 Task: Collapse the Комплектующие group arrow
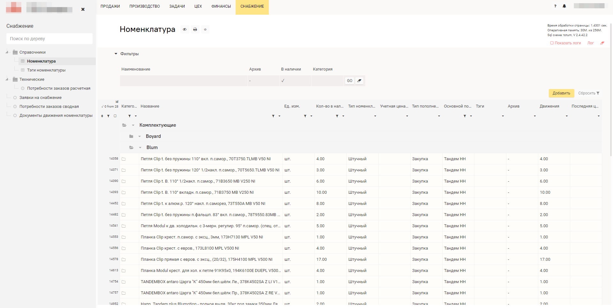pyautogui.click(x=133, y=125)
